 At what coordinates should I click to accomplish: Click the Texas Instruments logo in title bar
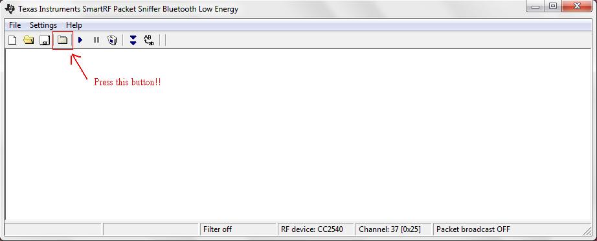[x=10, y=9]
